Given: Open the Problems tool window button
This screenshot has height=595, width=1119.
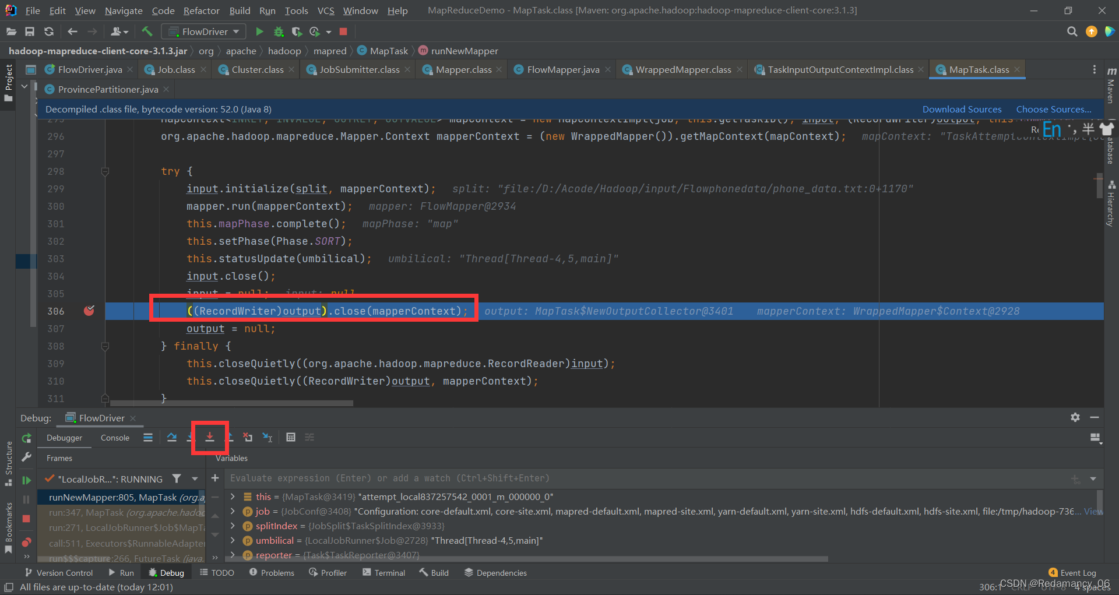Looking at the screenshot, I should [272, 573].
